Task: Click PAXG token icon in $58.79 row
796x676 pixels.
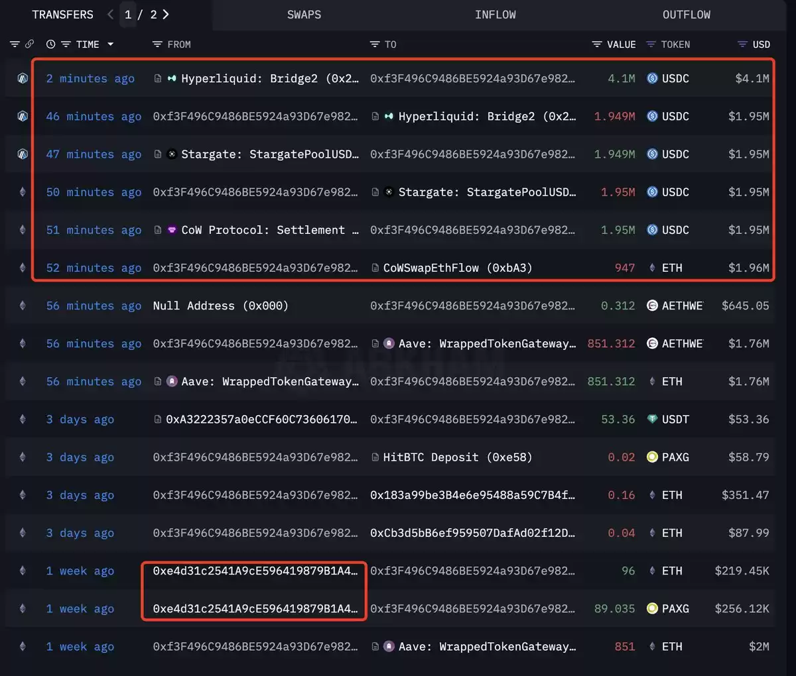Action: (x=652, y=457)
